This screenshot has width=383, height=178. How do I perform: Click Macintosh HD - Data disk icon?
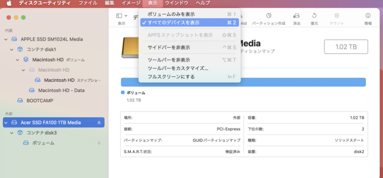pos(32,90)
